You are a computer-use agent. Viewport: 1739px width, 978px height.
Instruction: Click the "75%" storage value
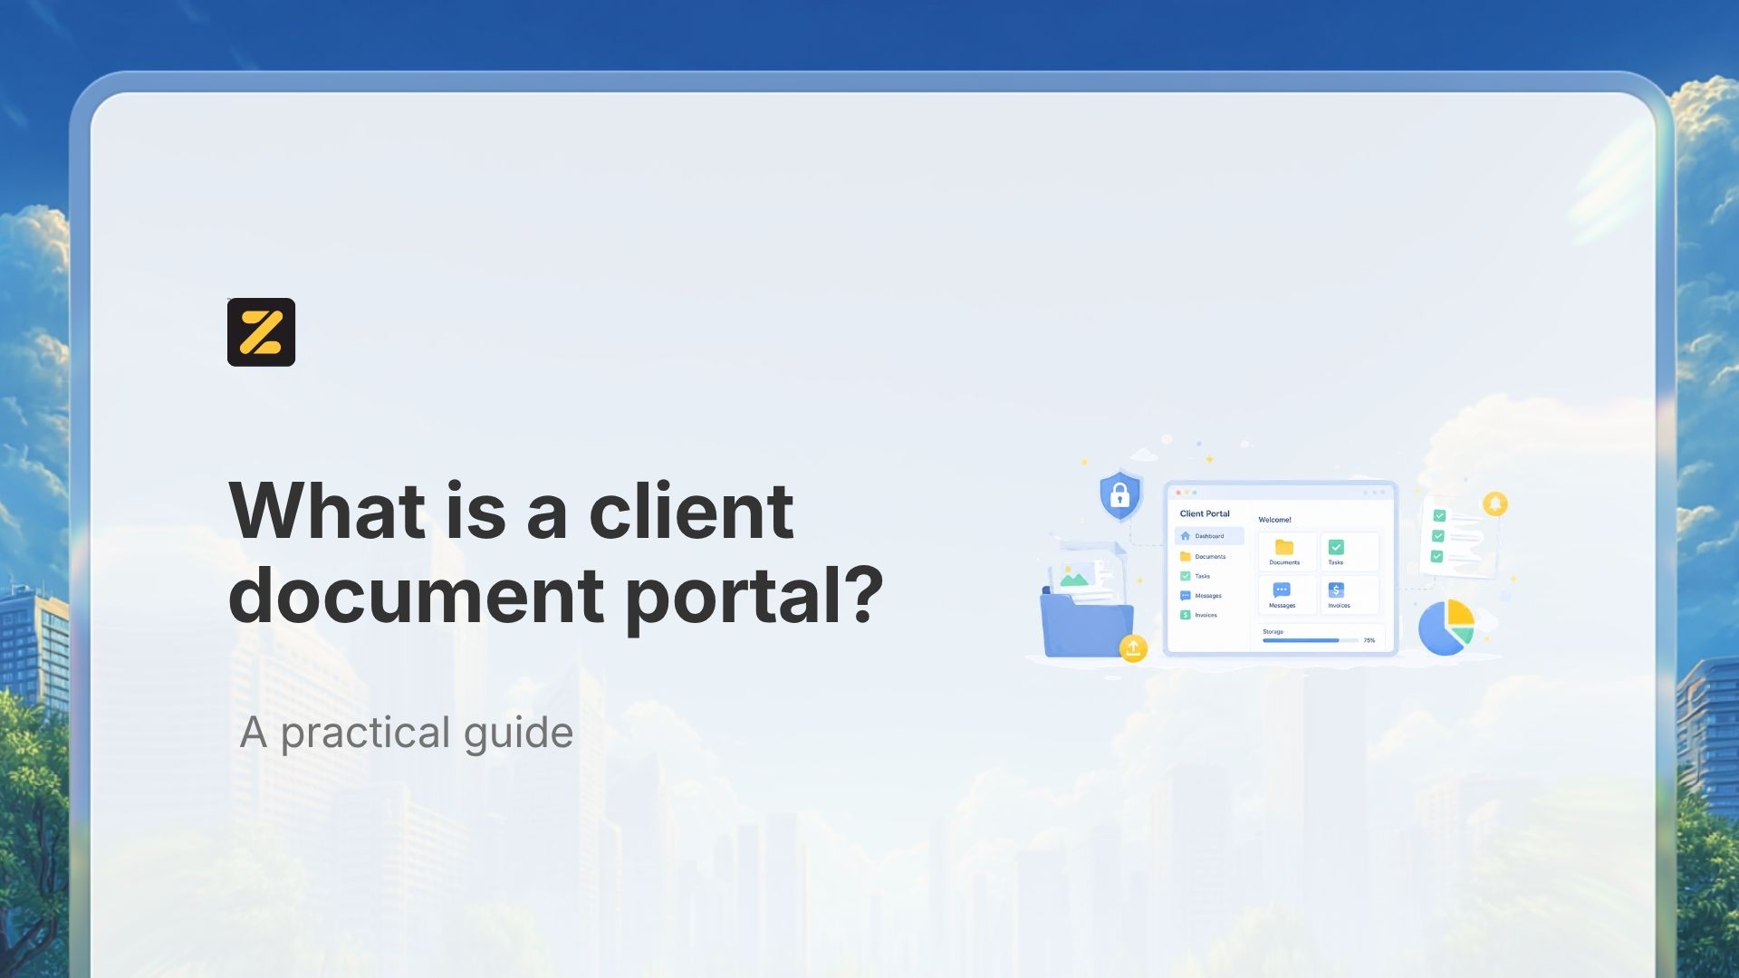pos(1369,640)
